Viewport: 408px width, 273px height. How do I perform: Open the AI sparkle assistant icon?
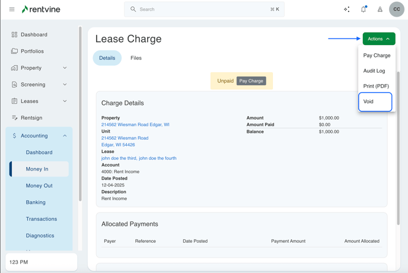347,9
